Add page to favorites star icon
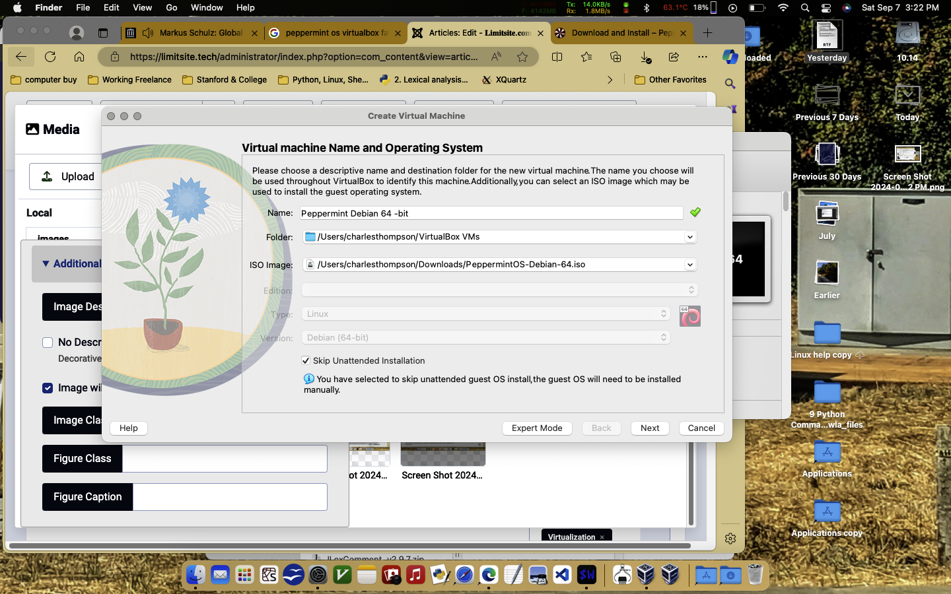Screen dimensions: 951x594 (522, 57)
